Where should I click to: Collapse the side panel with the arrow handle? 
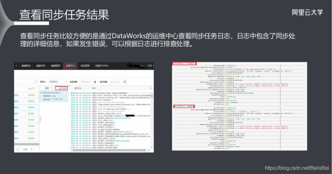(x=40, y=120)
